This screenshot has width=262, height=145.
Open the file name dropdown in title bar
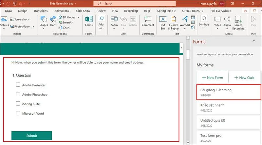(x=75, y=4)
